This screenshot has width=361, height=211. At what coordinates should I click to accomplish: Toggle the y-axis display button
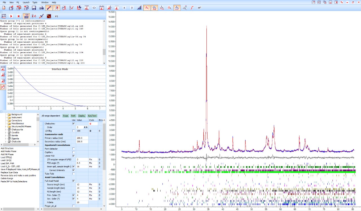pos(132,8)
